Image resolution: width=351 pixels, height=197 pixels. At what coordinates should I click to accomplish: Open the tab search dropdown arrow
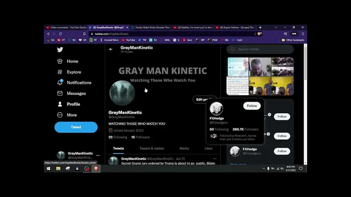pyautogui.click(x=276, y=27)
